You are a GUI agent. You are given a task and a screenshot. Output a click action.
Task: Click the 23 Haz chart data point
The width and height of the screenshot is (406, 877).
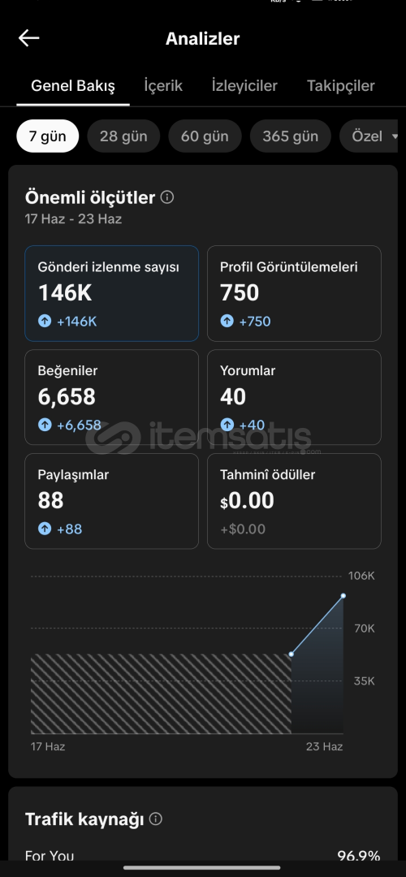point(343,596)
